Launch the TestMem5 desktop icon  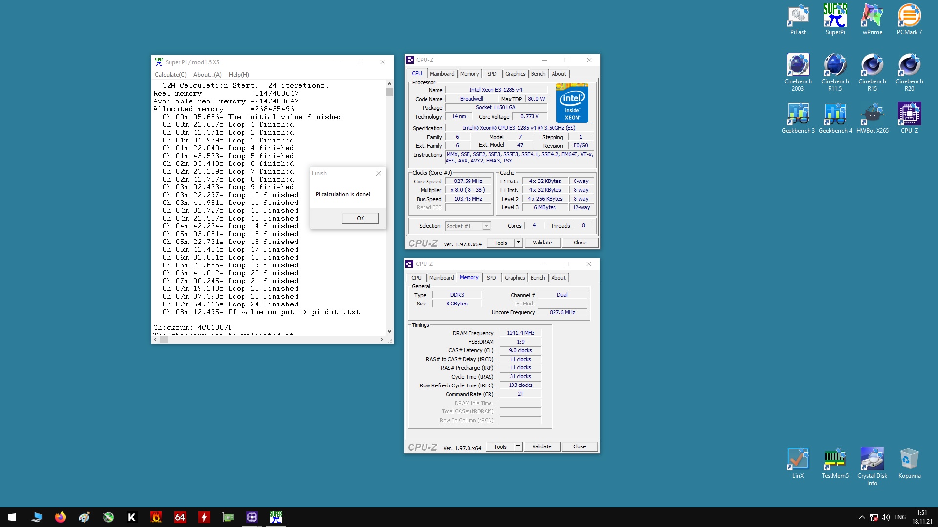(835, 463)
